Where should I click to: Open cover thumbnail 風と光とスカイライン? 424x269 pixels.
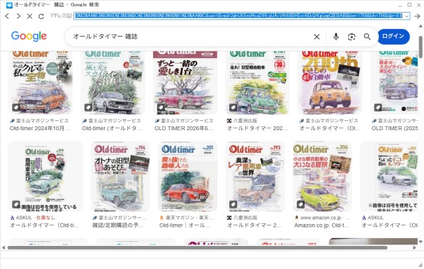pyautogui.click(x=113, y=83)
